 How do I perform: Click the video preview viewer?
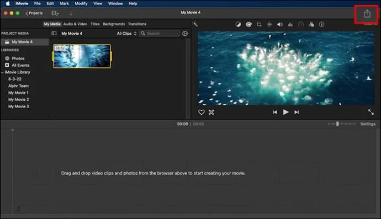(x=286, y=68)
